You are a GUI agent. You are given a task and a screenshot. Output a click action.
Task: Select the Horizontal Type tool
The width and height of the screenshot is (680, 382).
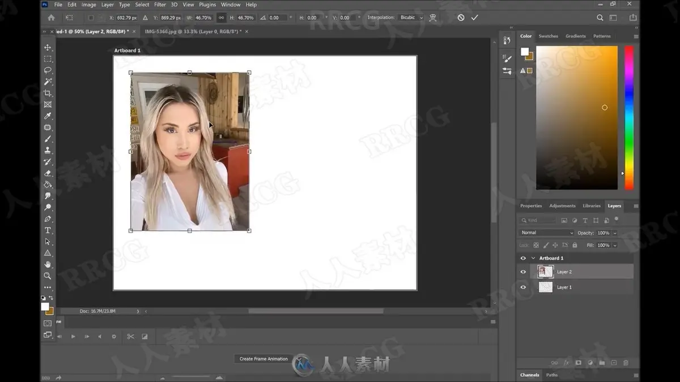coord(48,230)
